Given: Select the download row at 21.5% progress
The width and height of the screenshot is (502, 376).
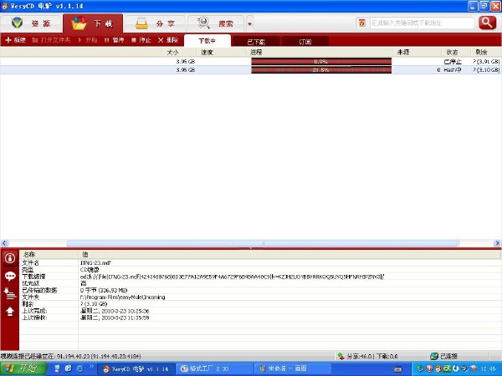Looking at the screenshot, I should click(x=251, y=69).
